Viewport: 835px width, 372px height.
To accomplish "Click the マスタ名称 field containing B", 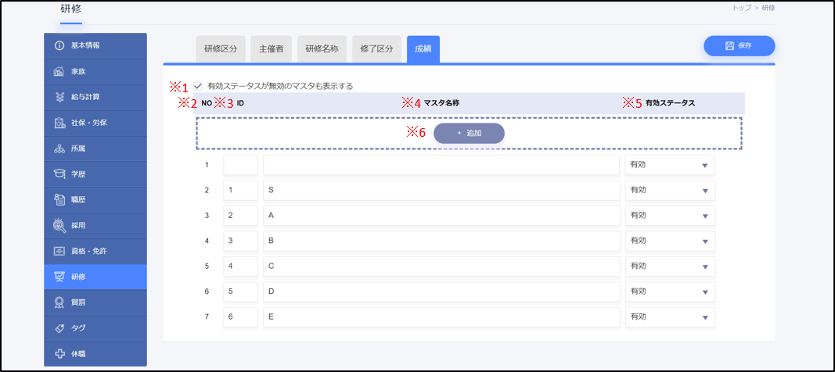I will [442, 241].
